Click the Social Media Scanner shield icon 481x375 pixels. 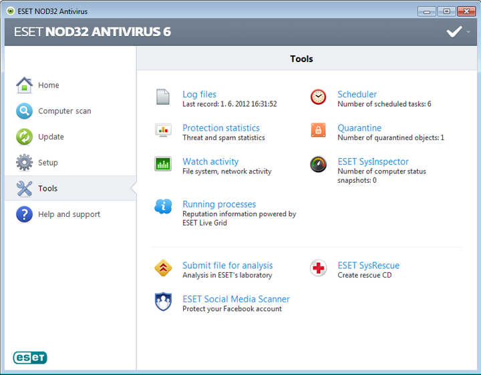[163, 302]
